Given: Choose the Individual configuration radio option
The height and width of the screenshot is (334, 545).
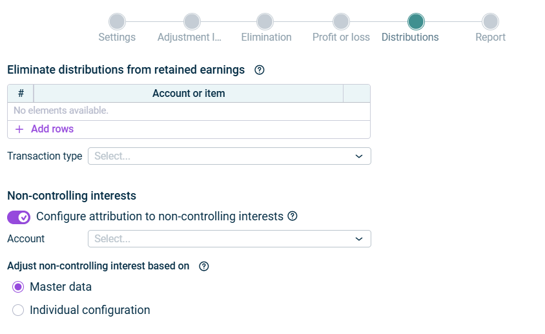Looking at the screenshot, I should tap(18, 310).
